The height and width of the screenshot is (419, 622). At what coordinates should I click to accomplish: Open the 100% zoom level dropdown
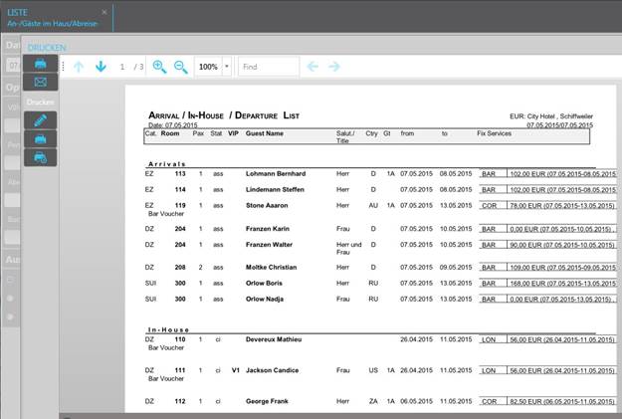(227, 67)
